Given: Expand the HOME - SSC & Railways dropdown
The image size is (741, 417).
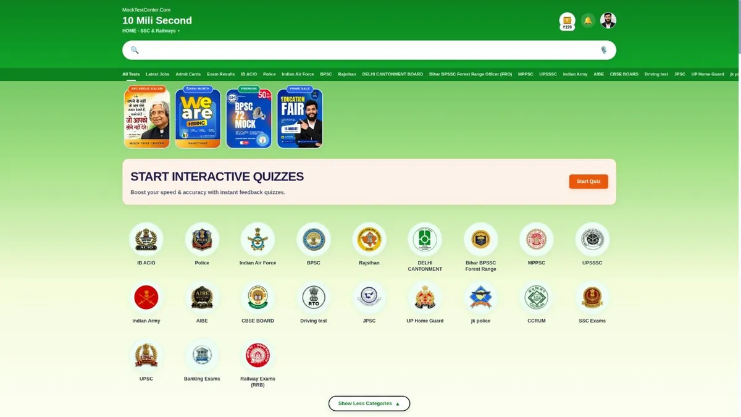Looking at the screenshot, I should (151, 31).
